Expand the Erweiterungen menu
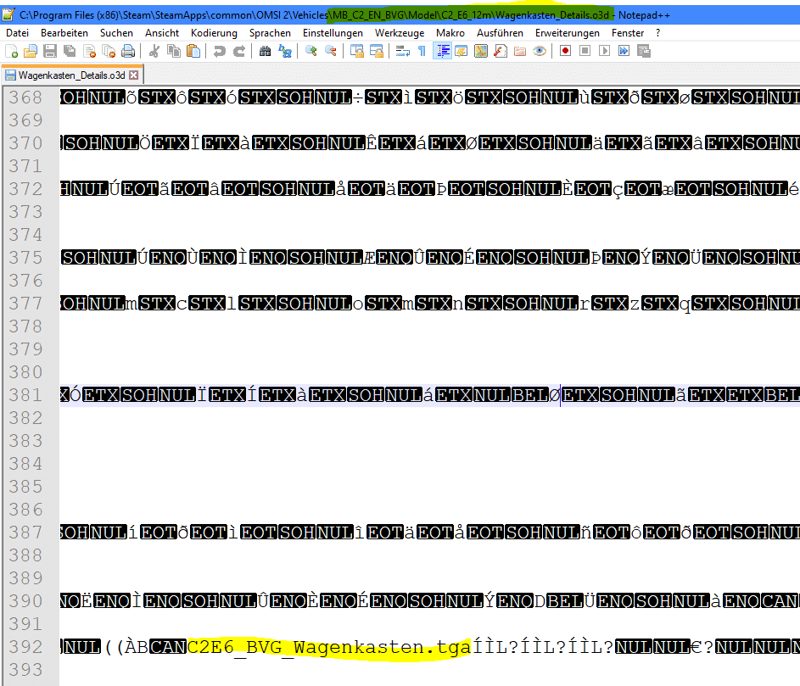The height and width of the screenshot is (686, 800). coord(567,32)
